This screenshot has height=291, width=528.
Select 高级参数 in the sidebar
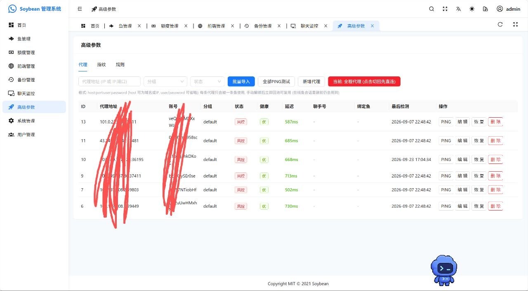coord(34,107)
